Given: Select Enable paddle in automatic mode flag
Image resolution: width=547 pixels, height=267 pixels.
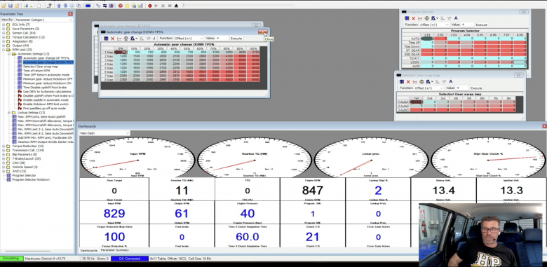Looking at the screenshot, I should pos(46,100).
